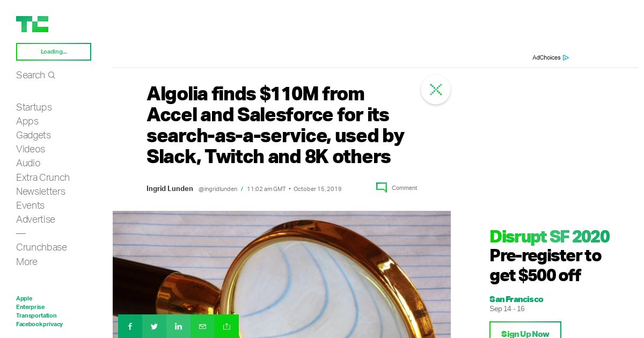644x338 pixels.
Task: Share article on Twitter
Action: (154, 326)
